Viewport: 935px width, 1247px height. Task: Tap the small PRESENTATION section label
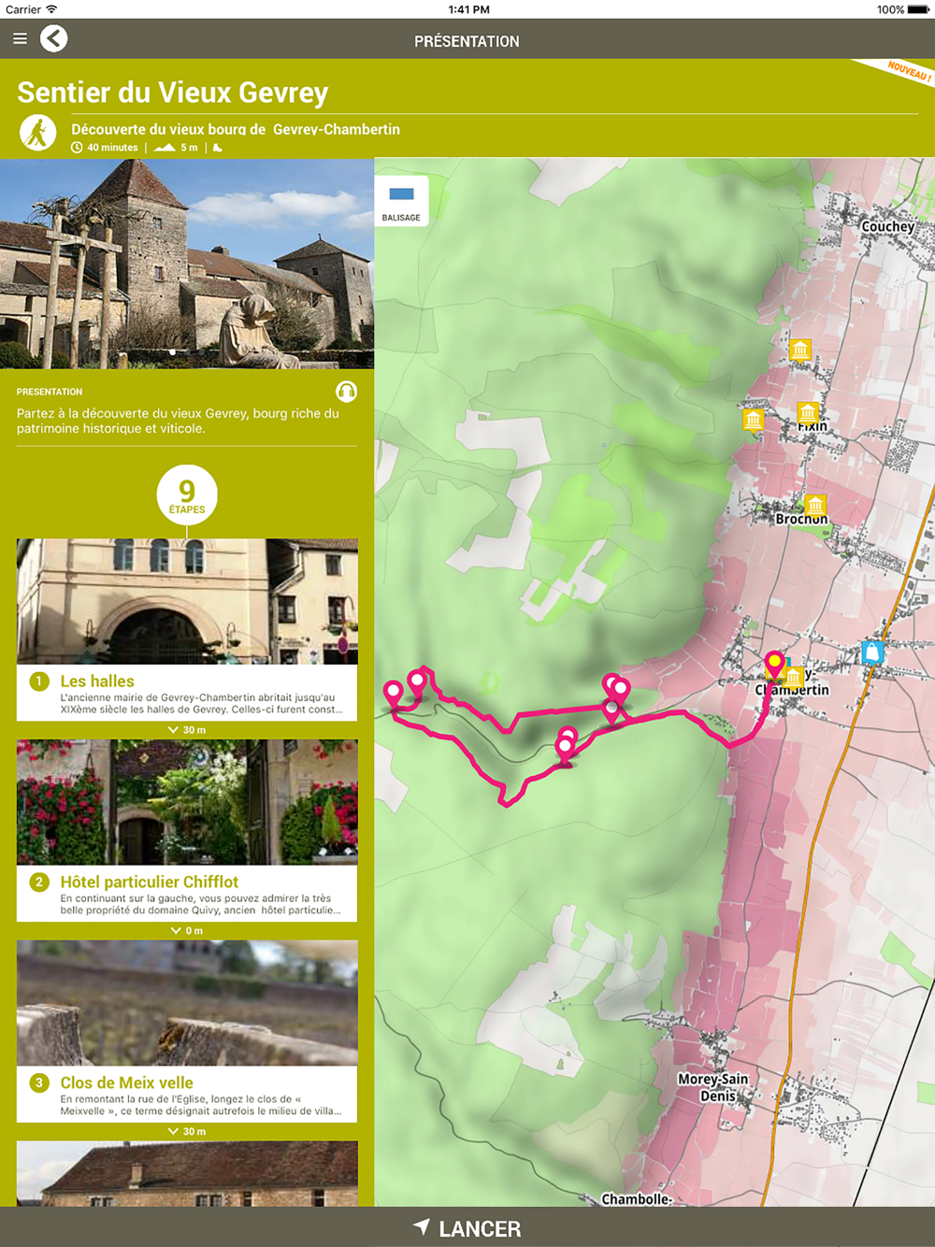point(50,393)
